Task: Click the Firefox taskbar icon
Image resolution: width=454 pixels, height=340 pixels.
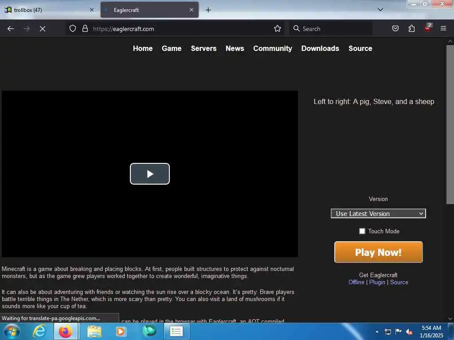Action: click(66, 331)
